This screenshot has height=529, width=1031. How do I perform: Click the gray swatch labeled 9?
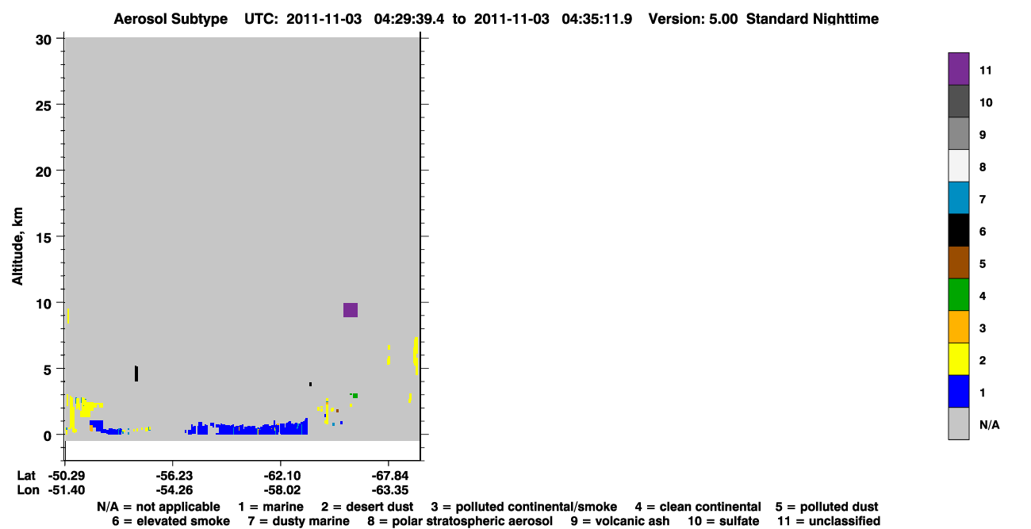[x=958, y=133]
